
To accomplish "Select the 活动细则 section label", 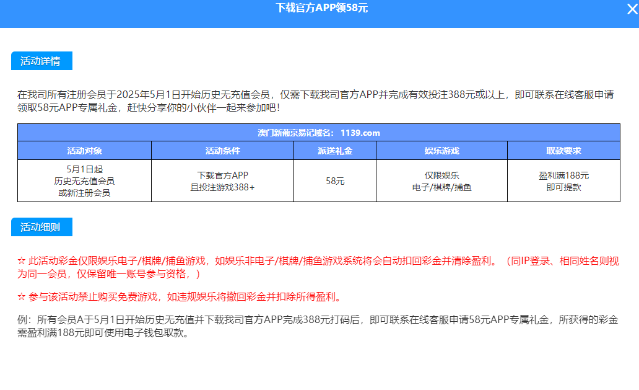I will tap(41, 227).
